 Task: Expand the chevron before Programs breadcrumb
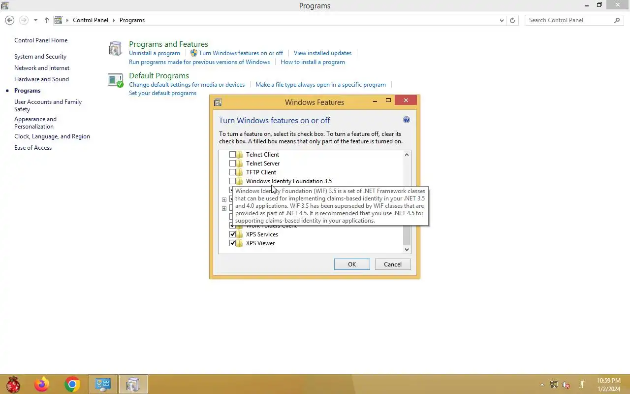point(114,20)
